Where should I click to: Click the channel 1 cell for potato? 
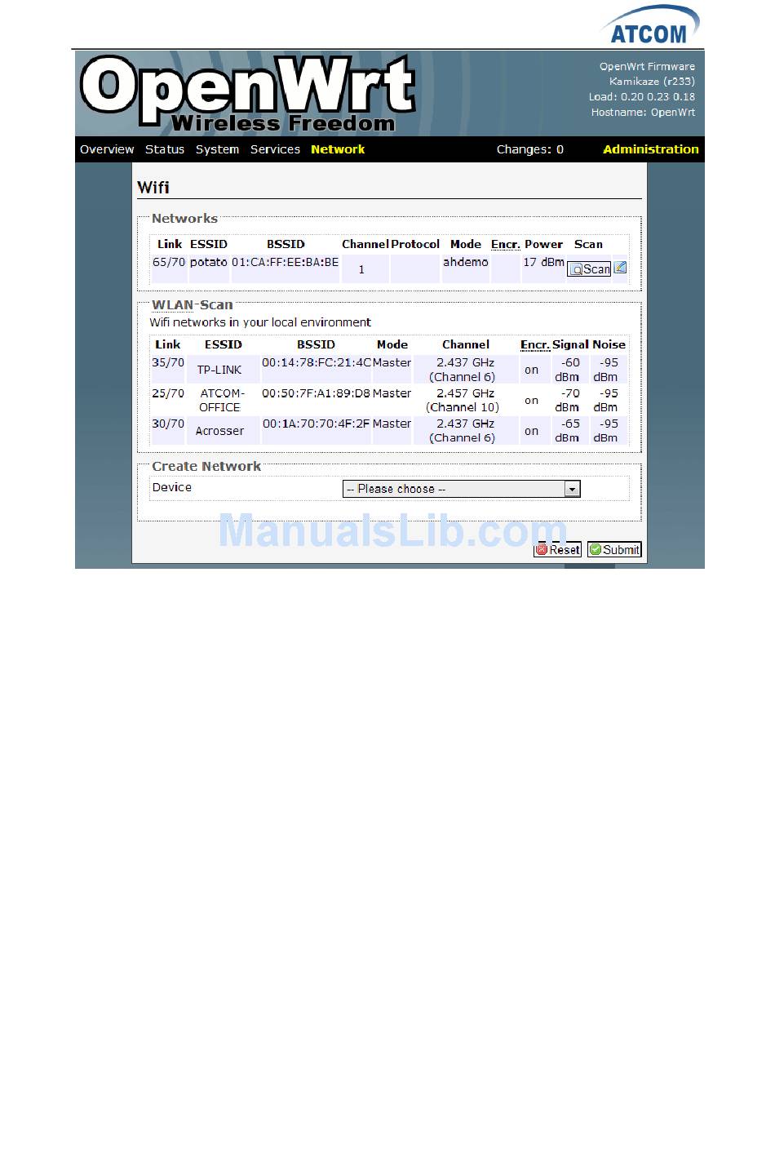361,269
